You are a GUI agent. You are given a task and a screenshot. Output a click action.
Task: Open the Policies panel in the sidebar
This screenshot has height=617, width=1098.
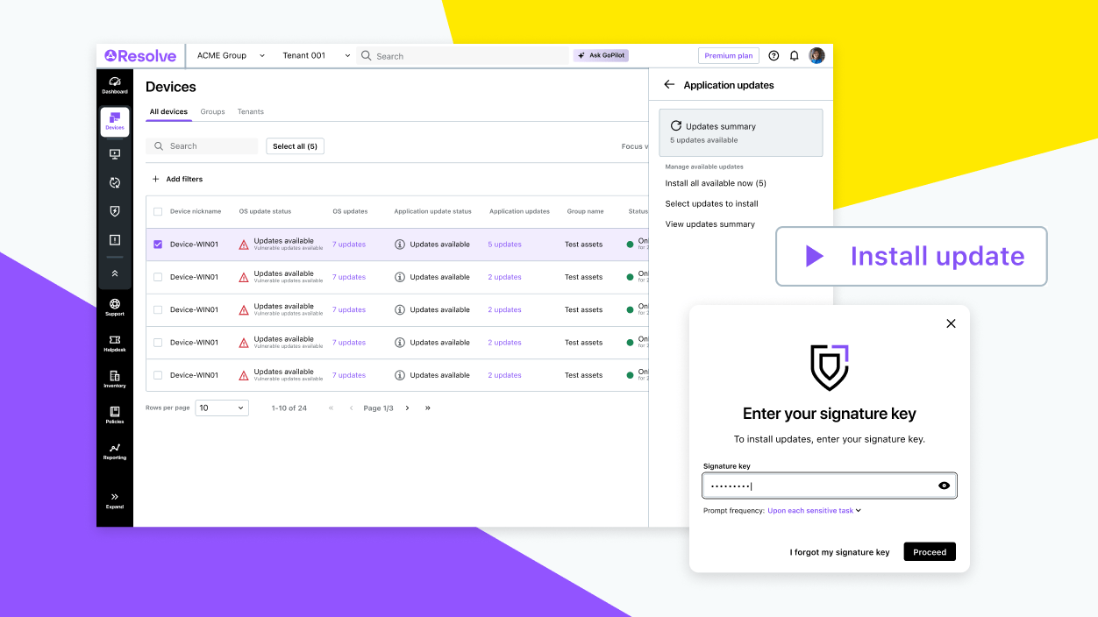(115, 415)
